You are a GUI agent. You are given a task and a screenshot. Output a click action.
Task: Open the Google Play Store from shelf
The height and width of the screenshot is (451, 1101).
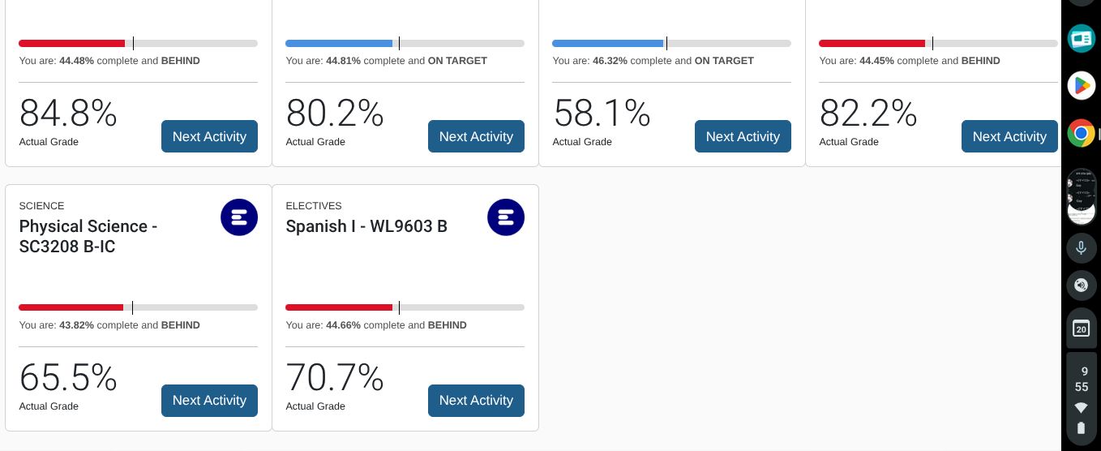click(x=1081, y=85)
